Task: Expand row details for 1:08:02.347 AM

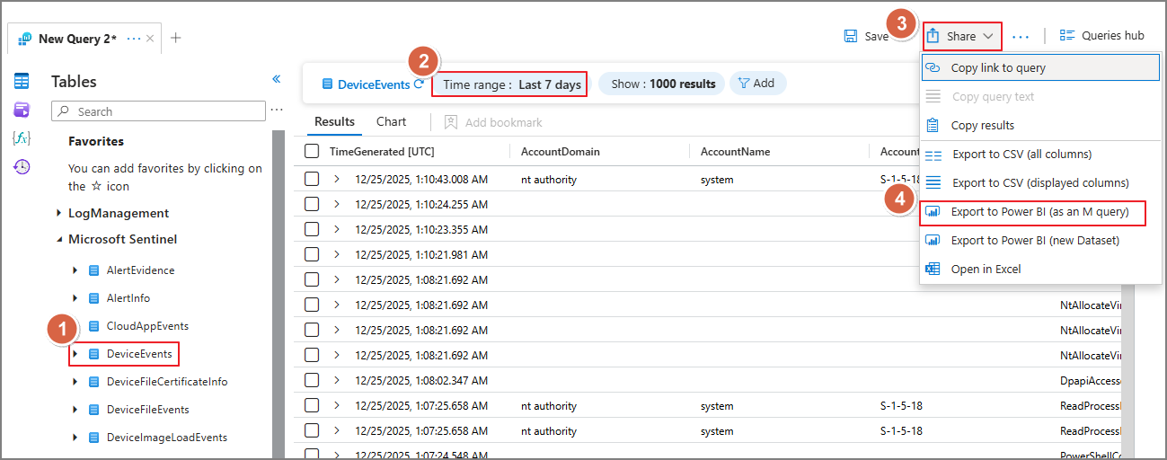Action: [337, 380]
